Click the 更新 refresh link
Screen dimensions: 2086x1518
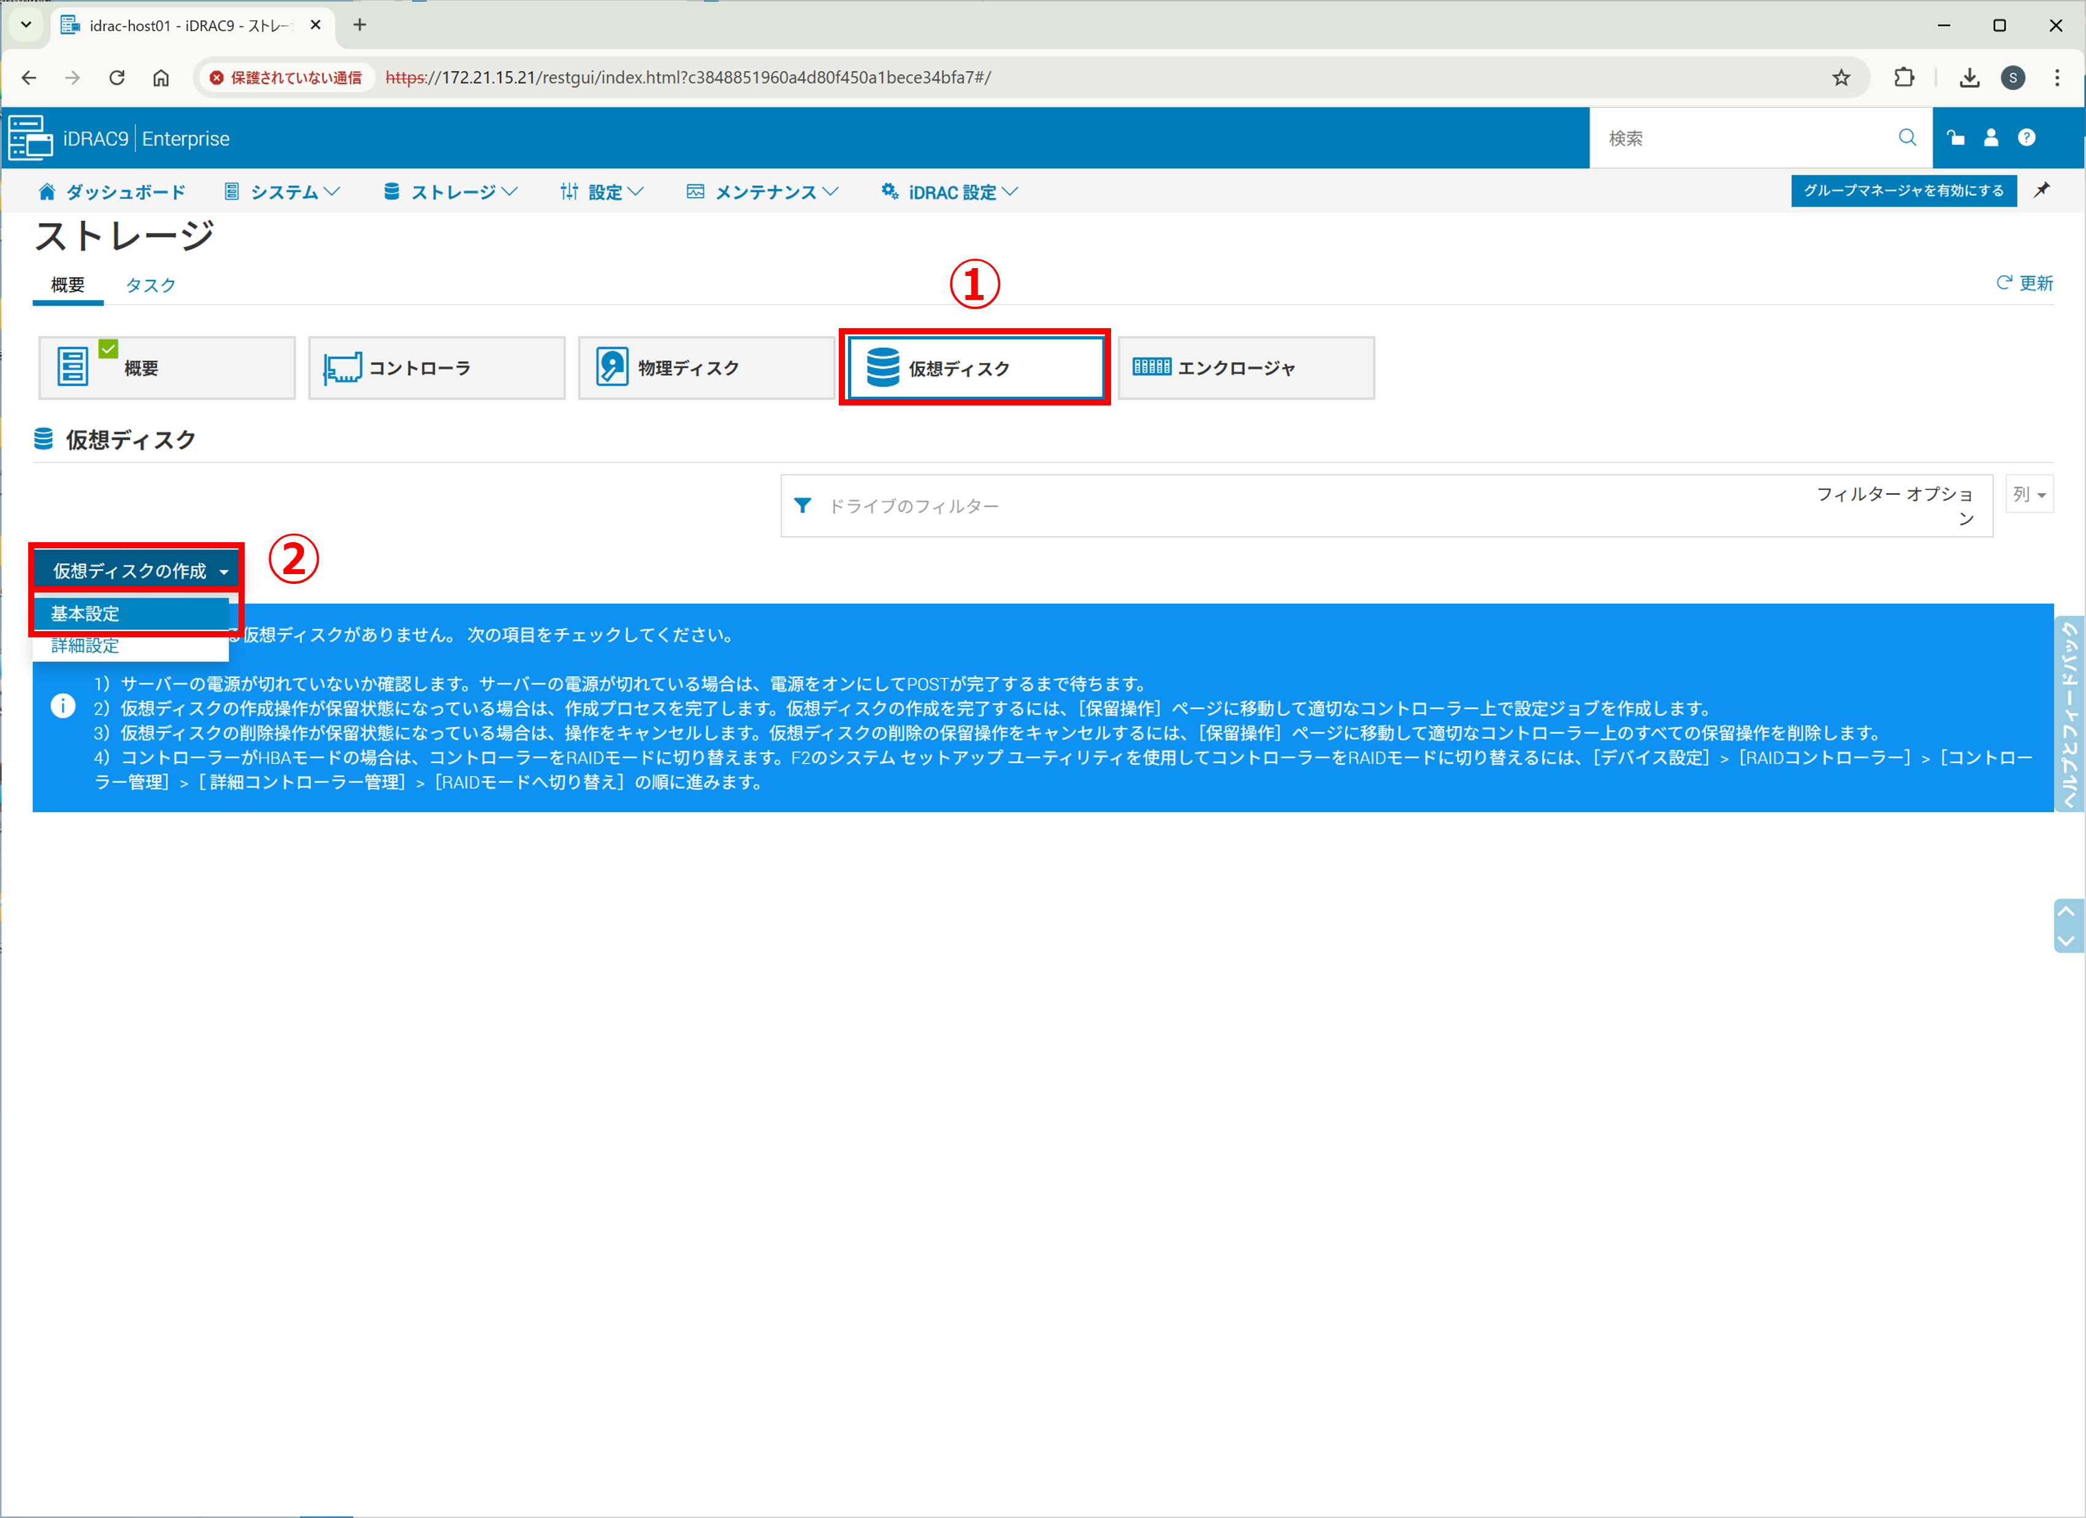pos(2025,283)
